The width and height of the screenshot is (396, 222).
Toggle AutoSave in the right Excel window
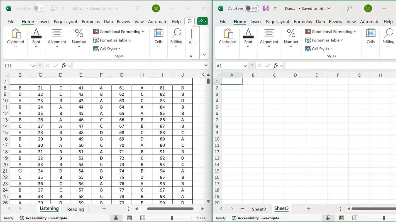(252, 8)
